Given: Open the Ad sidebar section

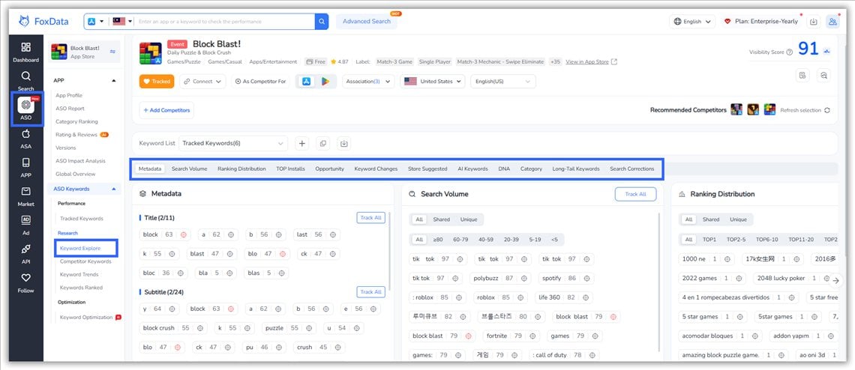Looking at the screenshot, I should (x=25, y=225).
